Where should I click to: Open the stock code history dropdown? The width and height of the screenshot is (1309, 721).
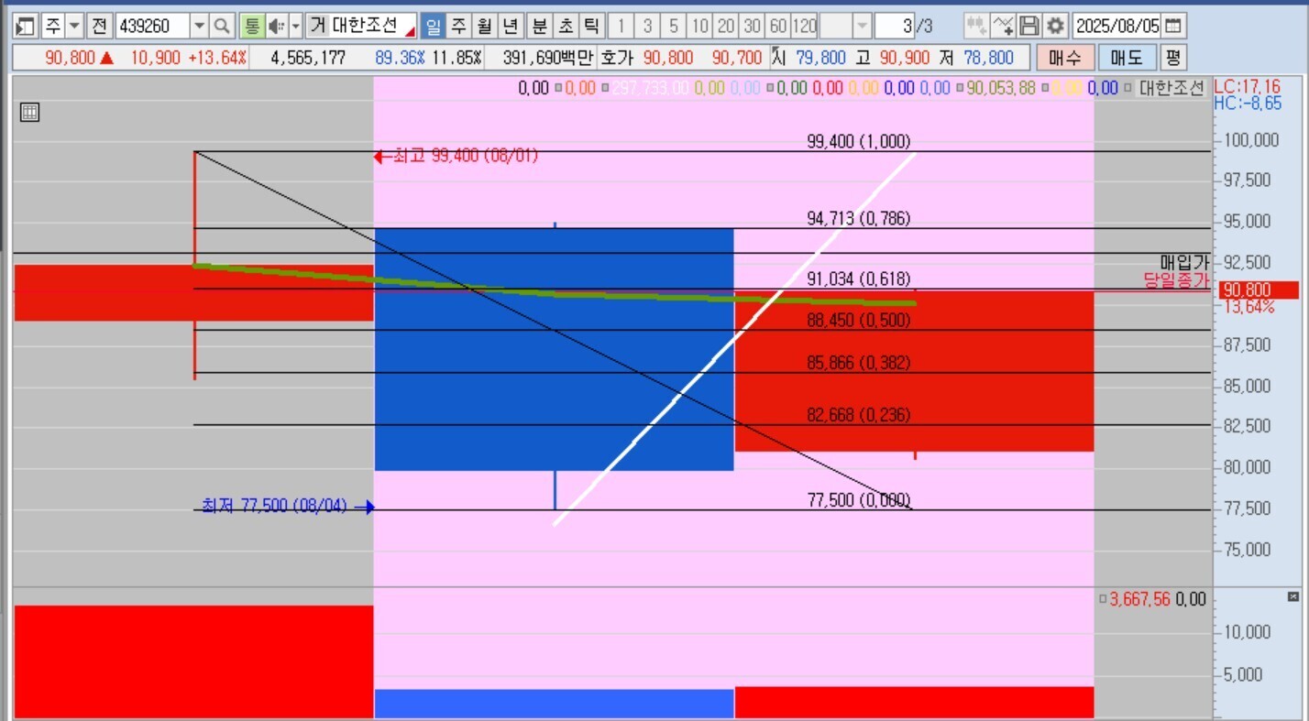pyautogui.click(x=200, y=26)
